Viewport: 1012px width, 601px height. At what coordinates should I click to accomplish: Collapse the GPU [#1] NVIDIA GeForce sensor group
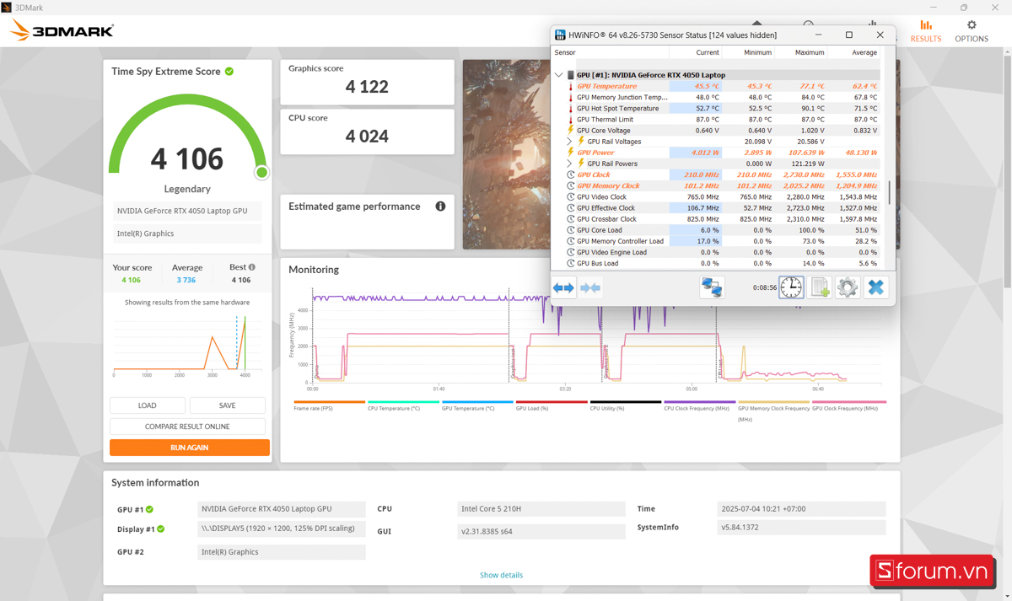coord(558,75)
